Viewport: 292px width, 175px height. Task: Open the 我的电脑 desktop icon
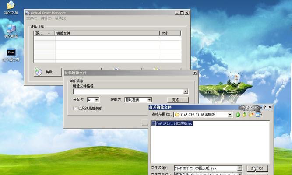11,31
